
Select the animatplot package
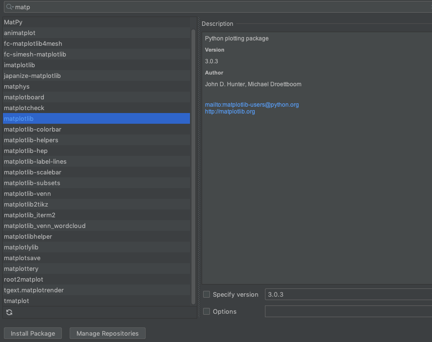[x=96, y=33]
